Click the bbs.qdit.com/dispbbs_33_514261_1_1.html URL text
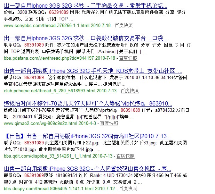The image size is (215, 194). tap(47, 156)
